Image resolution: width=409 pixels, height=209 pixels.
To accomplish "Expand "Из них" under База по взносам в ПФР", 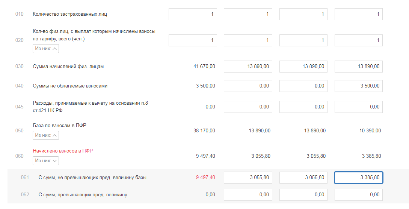I will [46, 135].
